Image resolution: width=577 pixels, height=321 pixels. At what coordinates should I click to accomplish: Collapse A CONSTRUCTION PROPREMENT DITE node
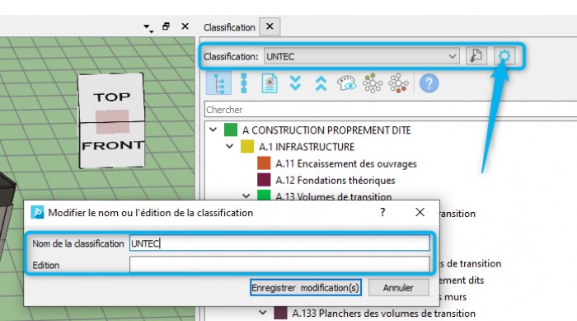[x=213, y=130]
